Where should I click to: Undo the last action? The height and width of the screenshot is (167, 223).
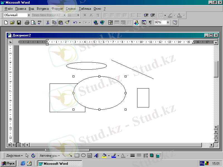pos(75,23)
